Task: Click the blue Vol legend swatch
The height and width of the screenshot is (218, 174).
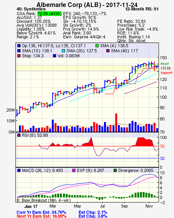Action: pos(55,56)
